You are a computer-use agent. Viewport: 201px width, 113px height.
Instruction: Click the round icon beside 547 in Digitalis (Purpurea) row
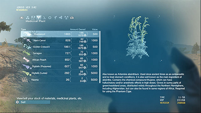[85, 68]
